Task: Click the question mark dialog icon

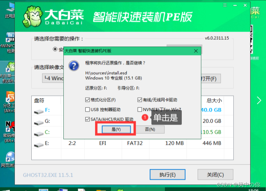Action: 74,66
